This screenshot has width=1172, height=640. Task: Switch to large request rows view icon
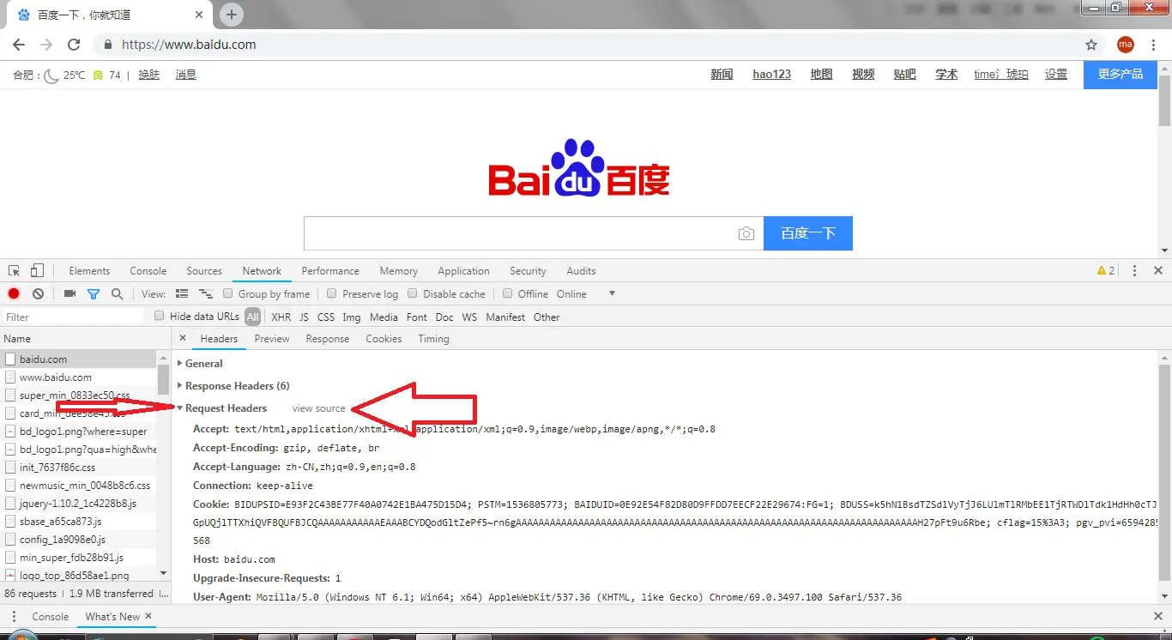tap(182, 294)
